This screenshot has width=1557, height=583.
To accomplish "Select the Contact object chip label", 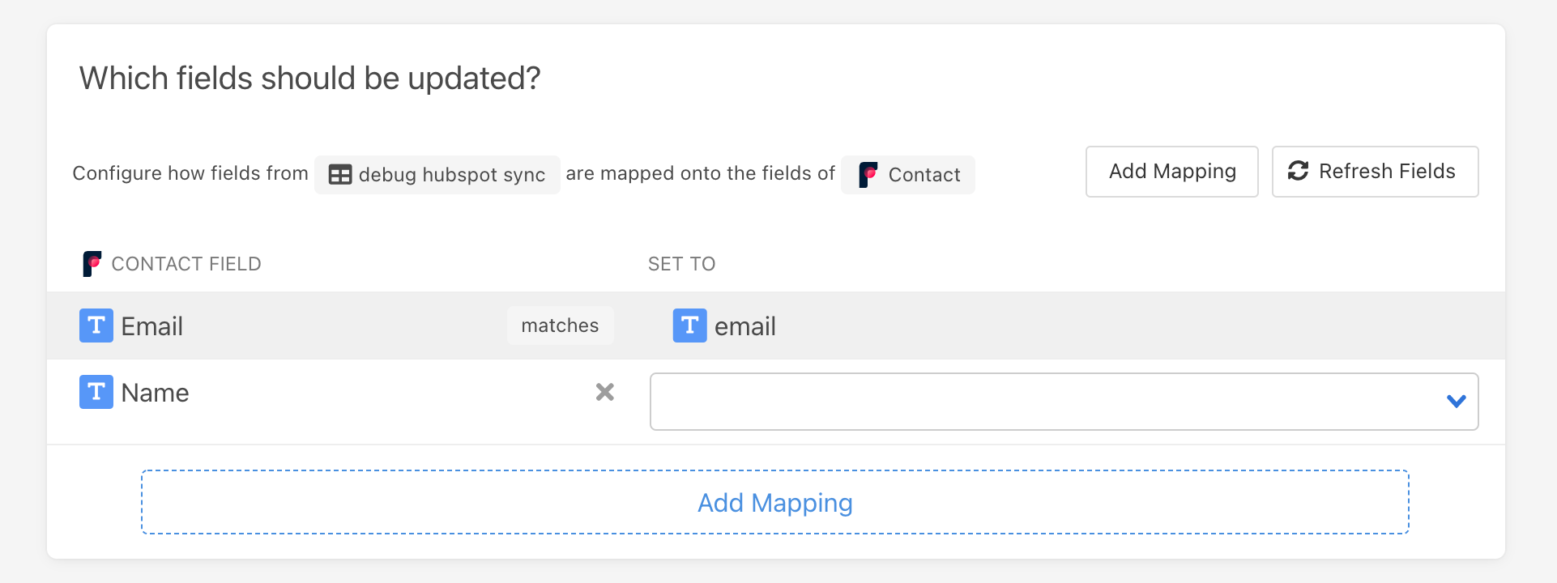I will [x=924, y=175].
